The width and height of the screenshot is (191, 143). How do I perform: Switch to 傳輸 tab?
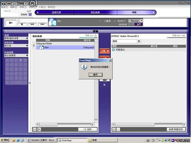point(134,13)
